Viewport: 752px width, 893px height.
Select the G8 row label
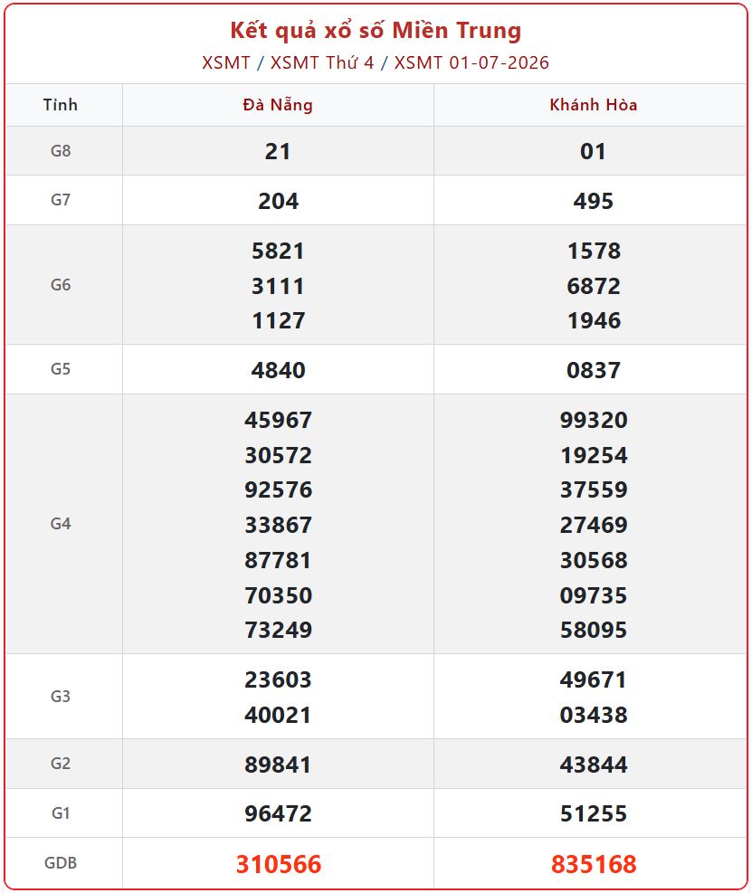click(x=61, y=151)
